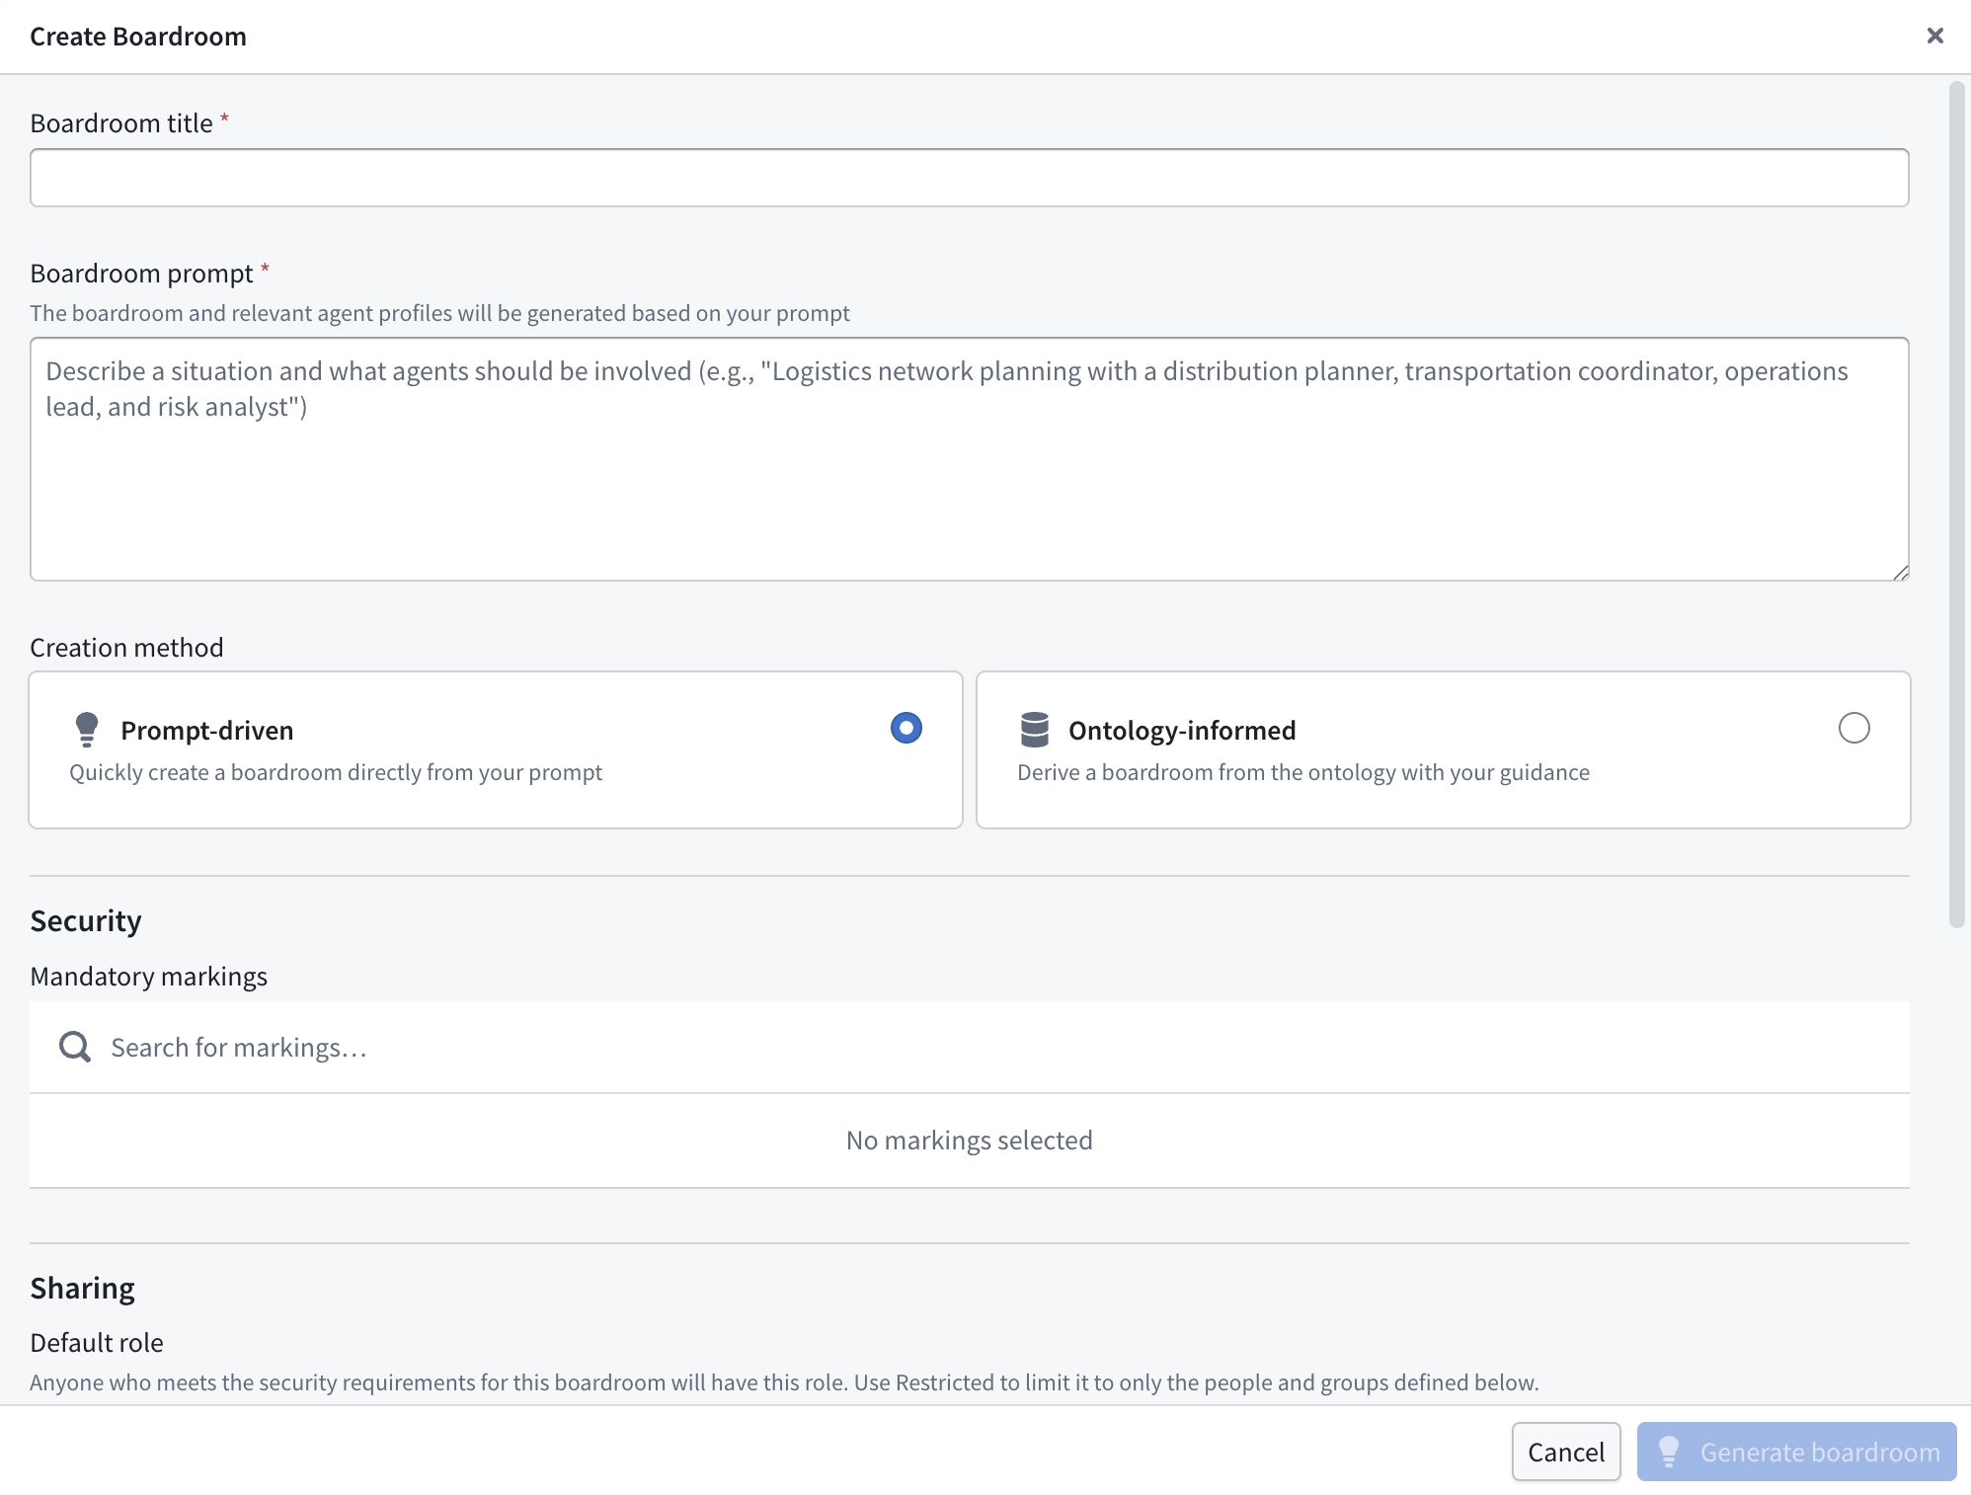The height and width of the screenshot is (1495, 1971).
Task: Click the lightbulb icon beside Prompt-driven
Action: pyautogui.click(x=87, y=730)
